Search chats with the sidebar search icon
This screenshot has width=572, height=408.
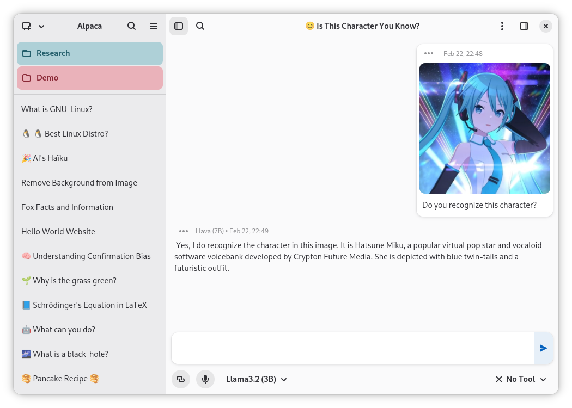pos(132,26)
